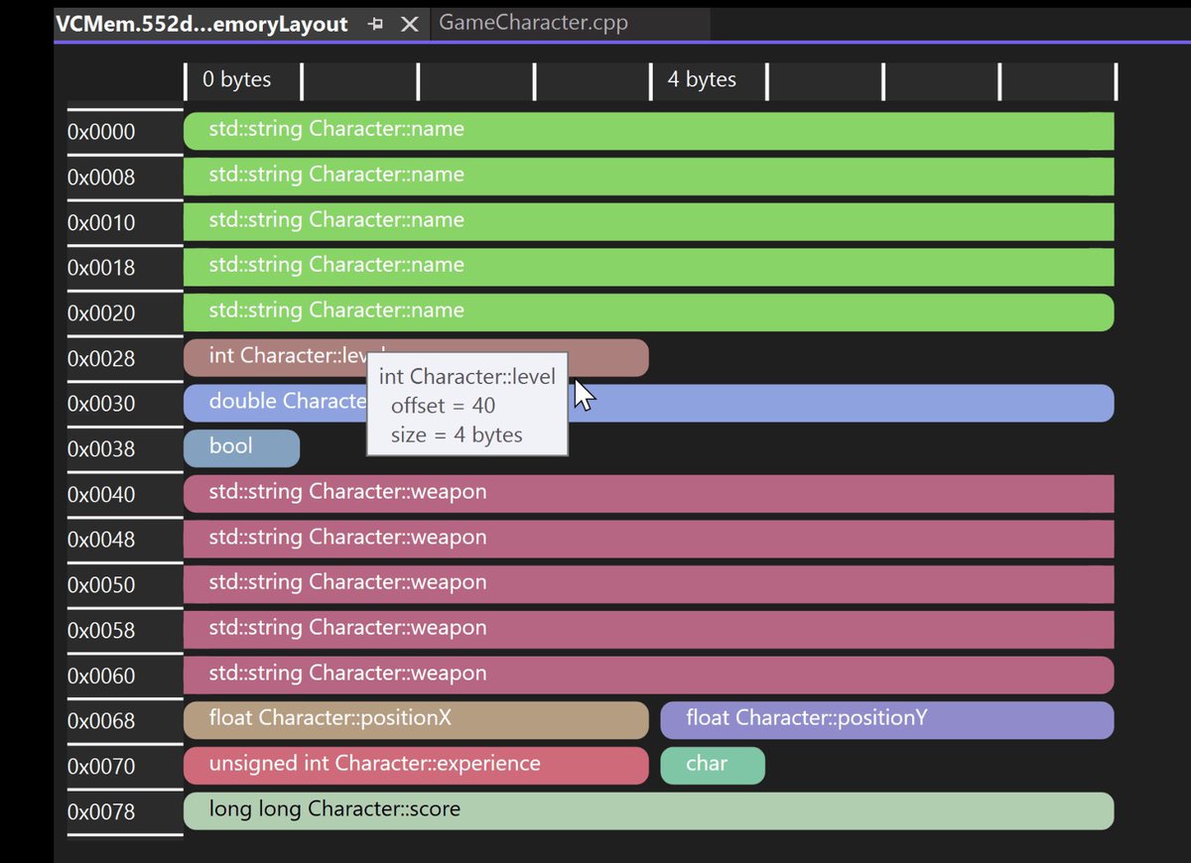Click the 0x0038 address label
This screenshot has width=1191, height=863.
tap(101, 449)
